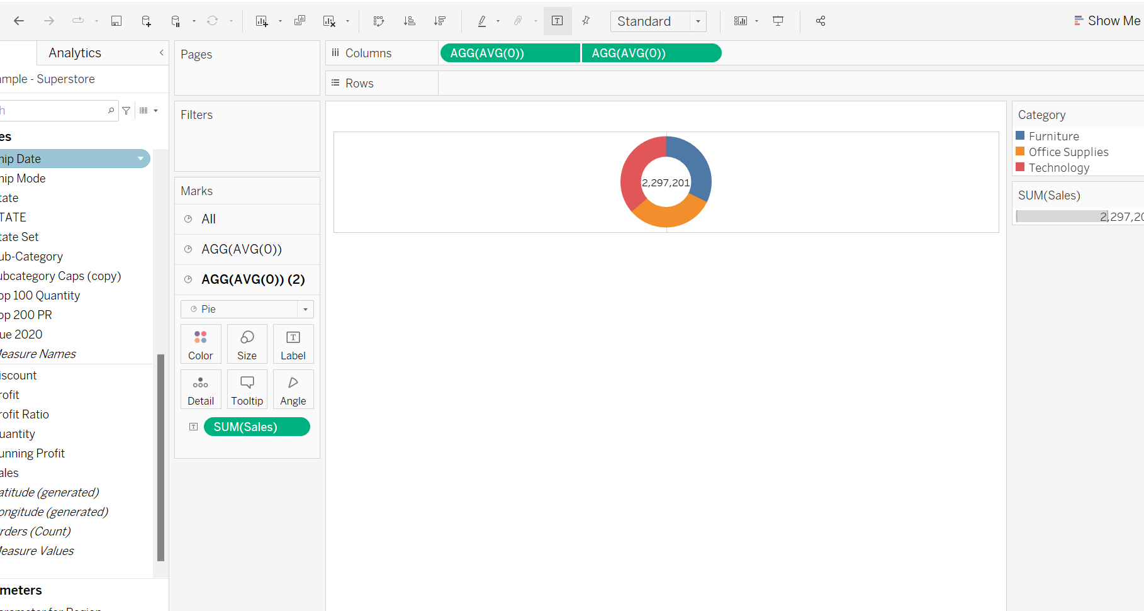Screen dimensions: 1144x611
Task: Expand the Show/Hide Cards dropdown arrow
Action: point(756,21)
